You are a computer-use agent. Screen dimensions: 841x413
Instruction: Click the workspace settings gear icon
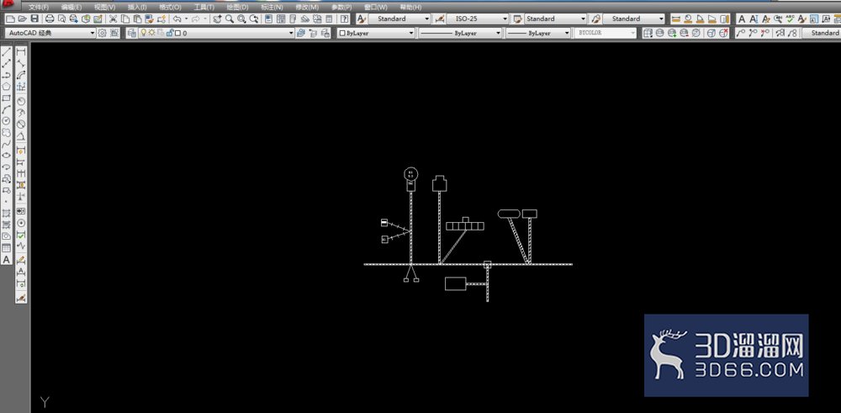click(102, 33)
